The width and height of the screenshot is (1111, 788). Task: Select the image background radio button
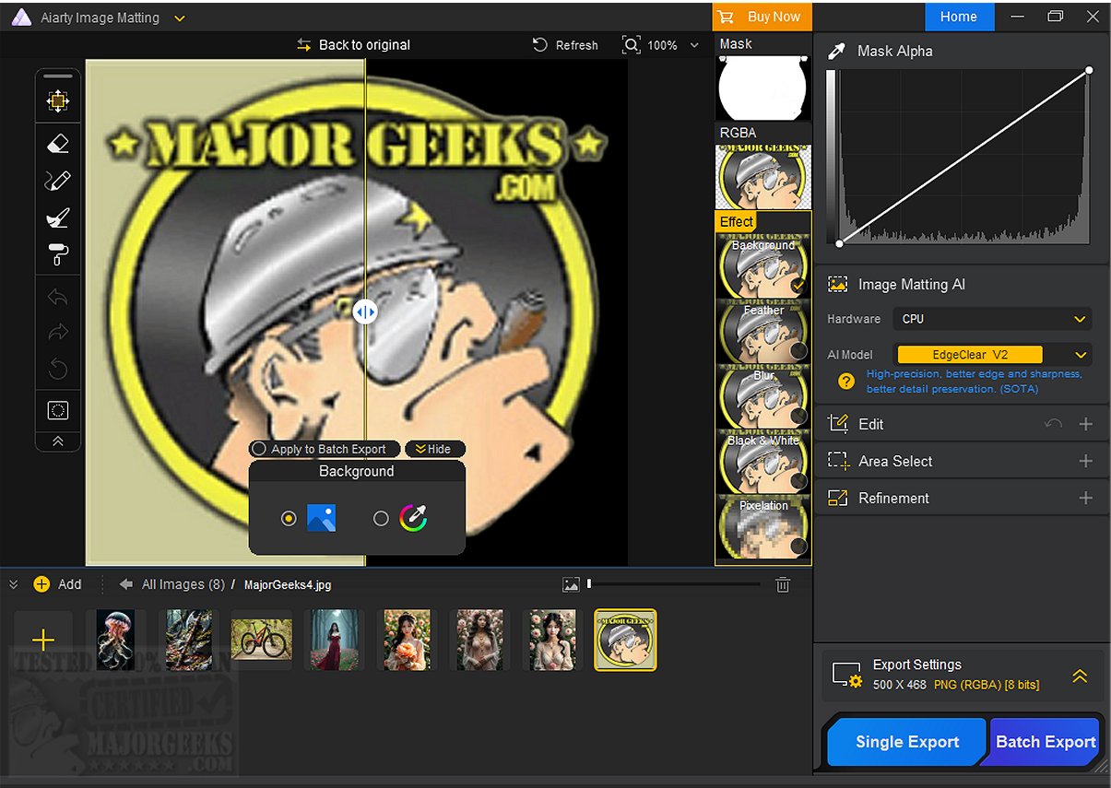[289, 519]
